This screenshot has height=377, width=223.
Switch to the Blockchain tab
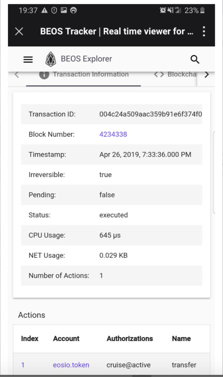click(x=182, y=75)
